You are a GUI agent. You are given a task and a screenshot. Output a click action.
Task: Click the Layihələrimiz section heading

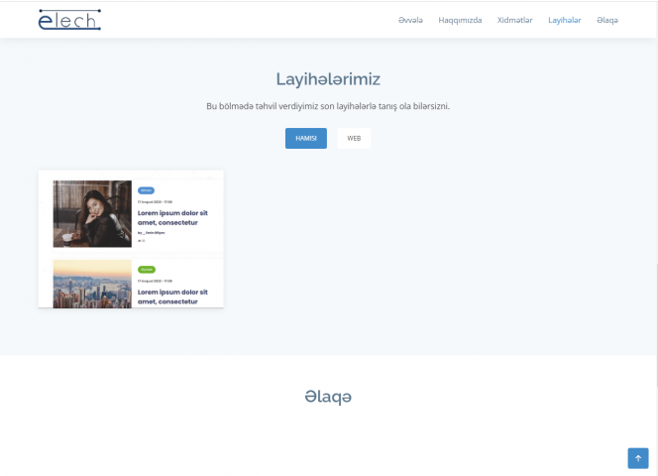(x=328, y=79)
